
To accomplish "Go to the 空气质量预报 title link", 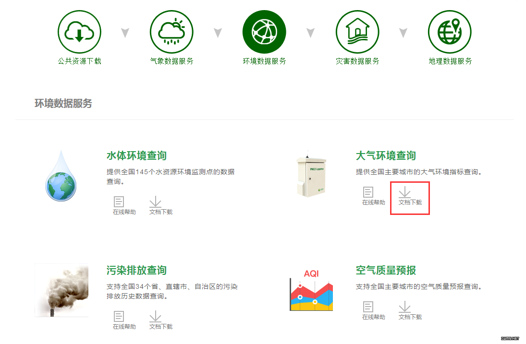I will 386,270.
